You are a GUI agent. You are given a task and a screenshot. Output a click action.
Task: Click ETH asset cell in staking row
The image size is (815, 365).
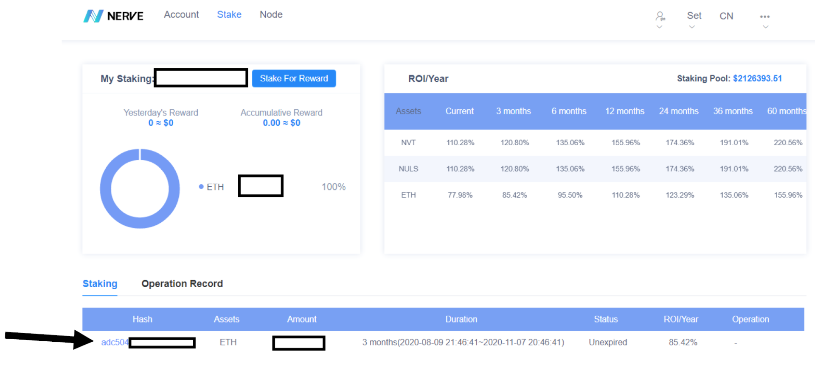228,342
